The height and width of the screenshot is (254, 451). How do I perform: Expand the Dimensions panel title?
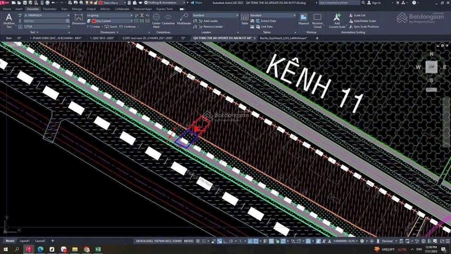click(x=110, y=32)
